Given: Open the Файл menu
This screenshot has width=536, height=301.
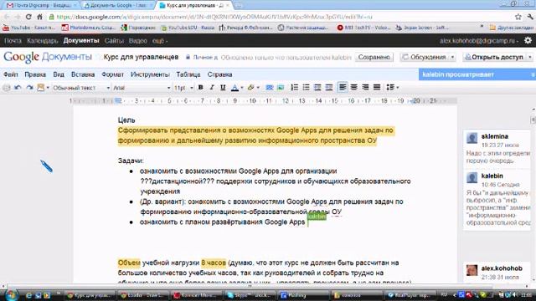Looking at the screenshot, I should point(11,74).
